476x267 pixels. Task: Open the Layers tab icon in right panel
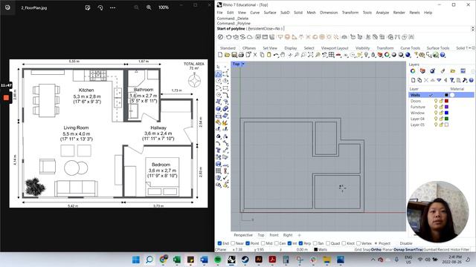(422, 71)
